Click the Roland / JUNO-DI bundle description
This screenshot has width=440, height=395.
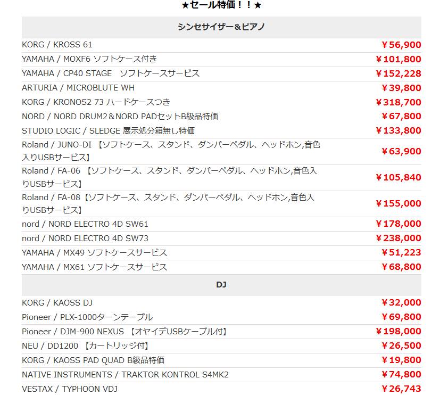point(171,151)
